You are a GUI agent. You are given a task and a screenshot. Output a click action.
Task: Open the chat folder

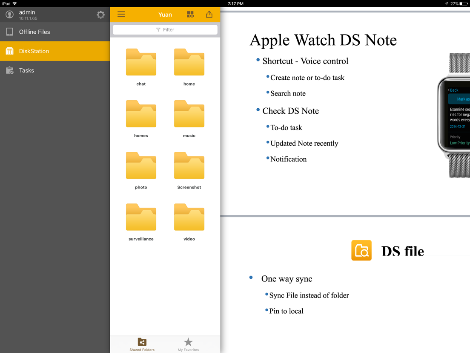(x=141, y=62)
